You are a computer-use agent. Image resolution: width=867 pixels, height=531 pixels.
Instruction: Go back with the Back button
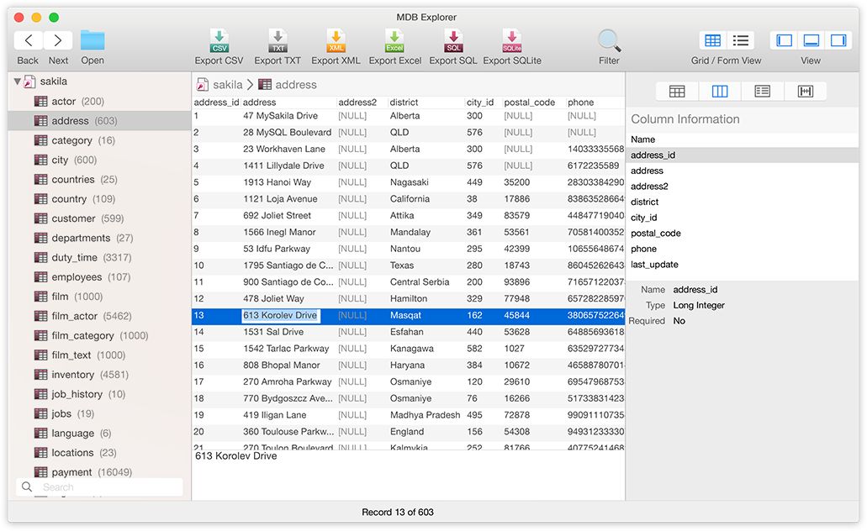[x=29, y=40]
